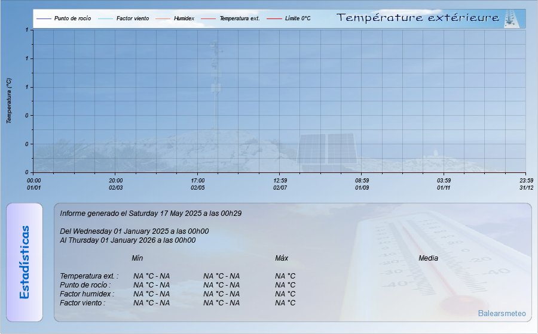Viewport: 538px width, 334px height.
Task: Click the Al Thursday 01 January 2026 line
Action: click(x=128, y=240)
